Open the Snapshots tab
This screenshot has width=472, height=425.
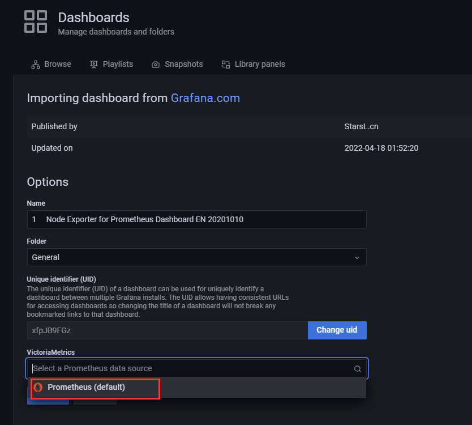[x=177, y=64]
